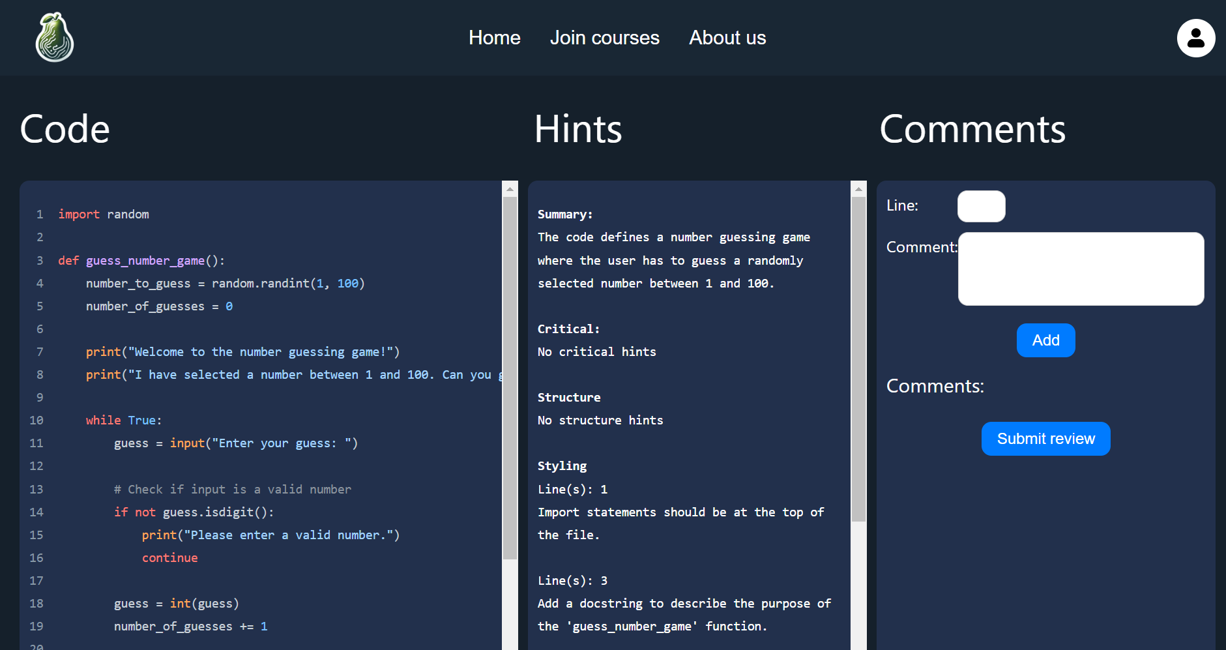
Task: Navigate to About us
Action: pyautogui.click(x=727, y=38)
